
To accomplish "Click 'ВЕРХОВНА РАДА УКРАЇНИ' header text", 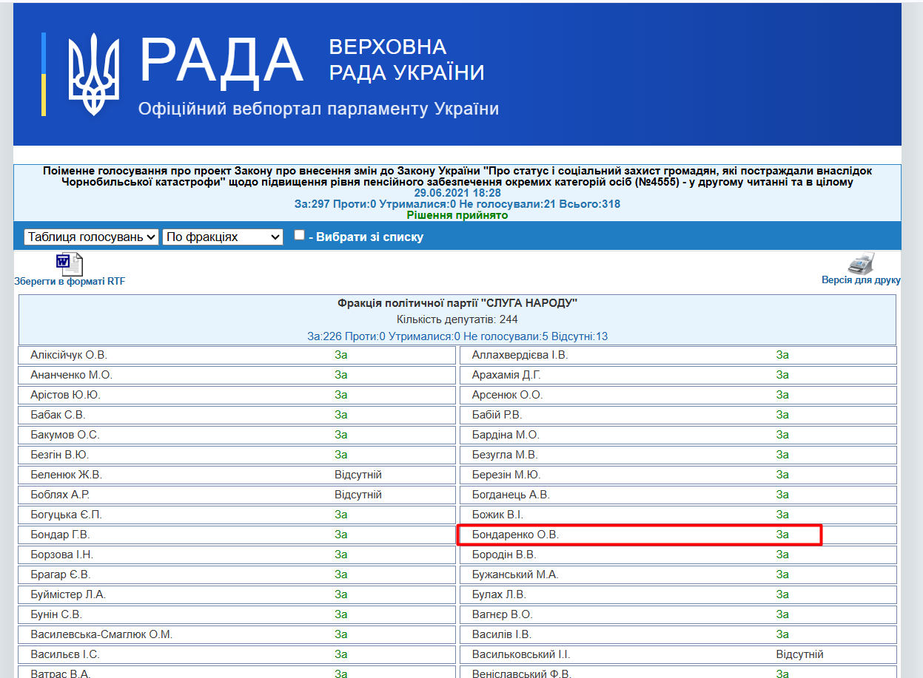I will coord(406,59).
